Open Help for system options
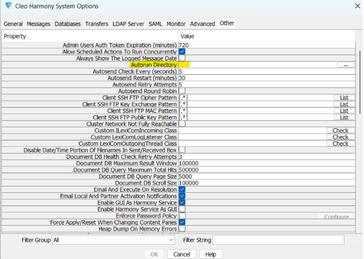Screen dimensions: 364x259 click(211, 254)
